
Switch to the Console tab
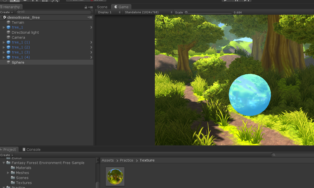(x=32, y=150)
